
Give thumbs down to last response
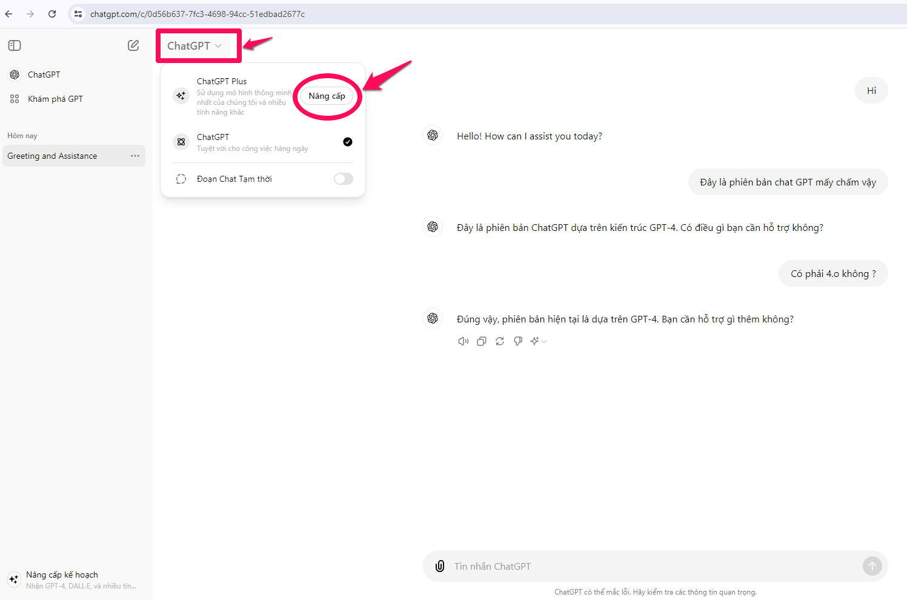click(518, 341)
